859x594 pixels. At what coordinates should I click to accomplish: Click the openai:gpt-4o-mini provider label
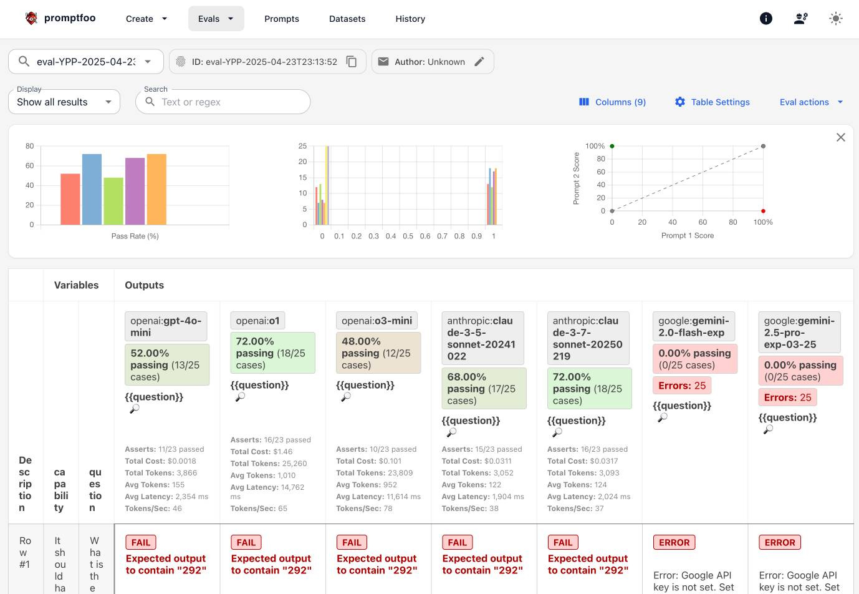[x=166, y=326]
